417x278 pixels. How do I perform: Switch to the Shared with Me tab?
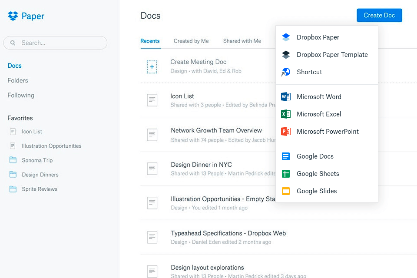coord(242,41)
